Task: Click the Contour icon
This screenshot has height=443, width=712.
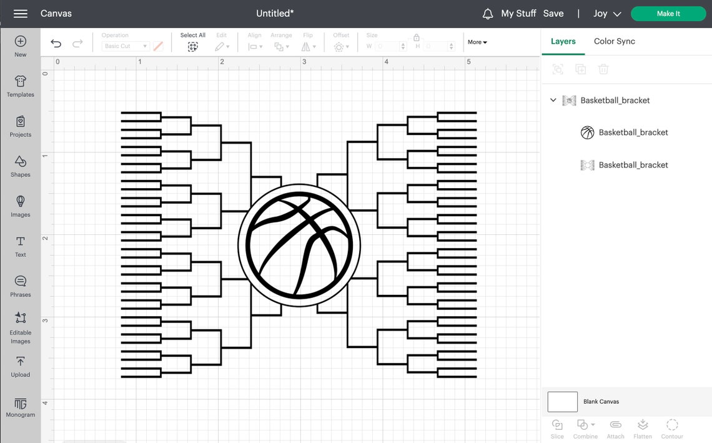Action: tap(672, 427)
